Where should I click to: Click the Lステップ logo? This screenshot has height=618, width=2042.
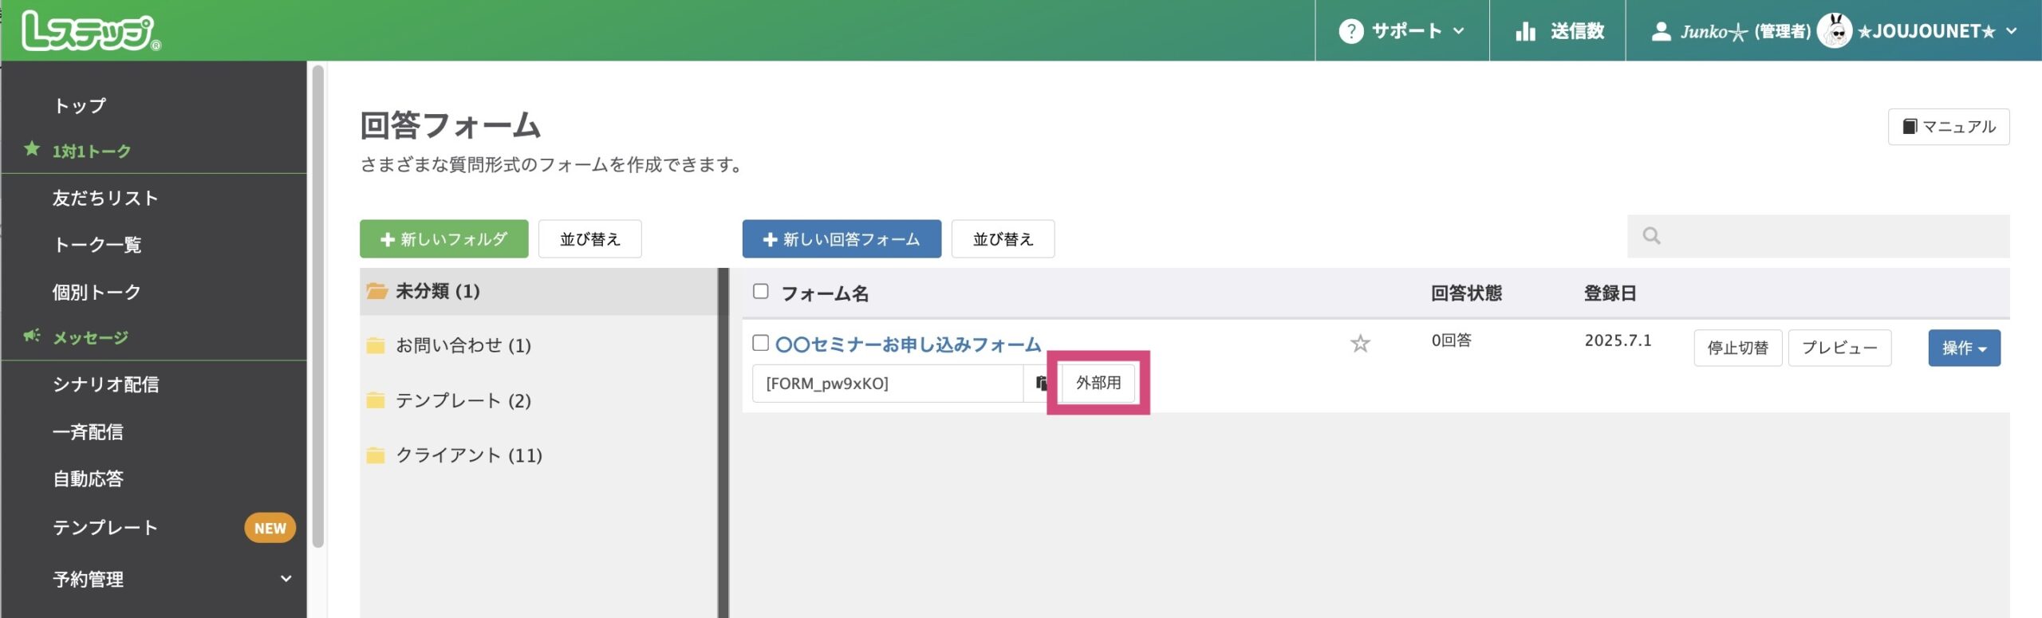[91, 31]
